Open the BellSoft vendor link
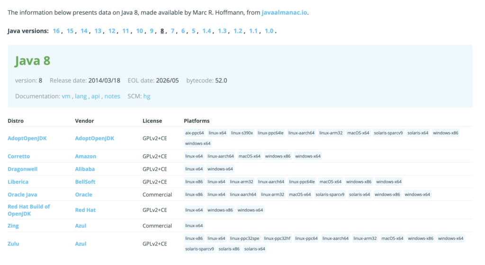 coord(85,182)
